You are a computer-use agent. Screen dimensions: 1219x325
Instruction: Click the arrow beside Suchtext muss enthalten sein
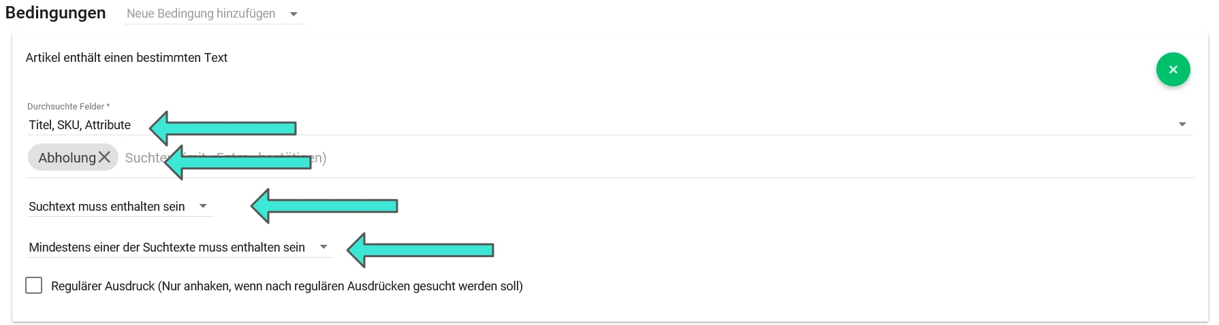click(x=203, y=206)
